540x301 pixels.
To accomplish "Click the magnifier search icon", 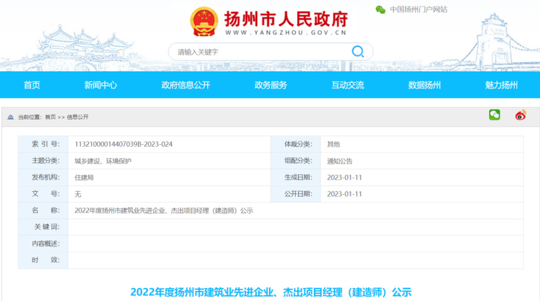I will tap(357, 52).
